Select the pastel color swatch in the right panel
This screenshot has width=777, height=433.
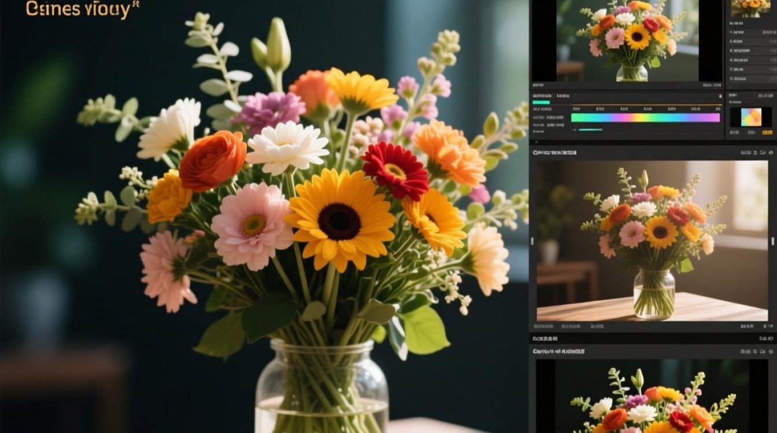(751, 117)
